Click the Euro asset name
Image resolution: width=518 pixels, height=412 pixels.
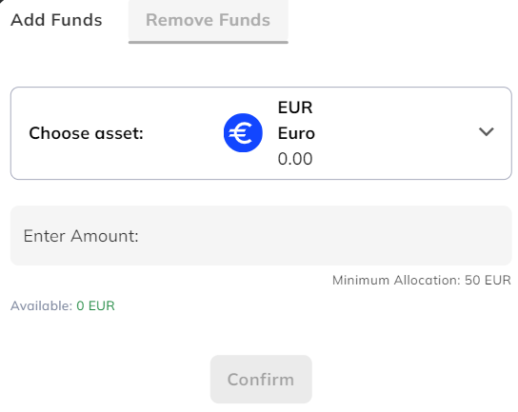[296, 133]
